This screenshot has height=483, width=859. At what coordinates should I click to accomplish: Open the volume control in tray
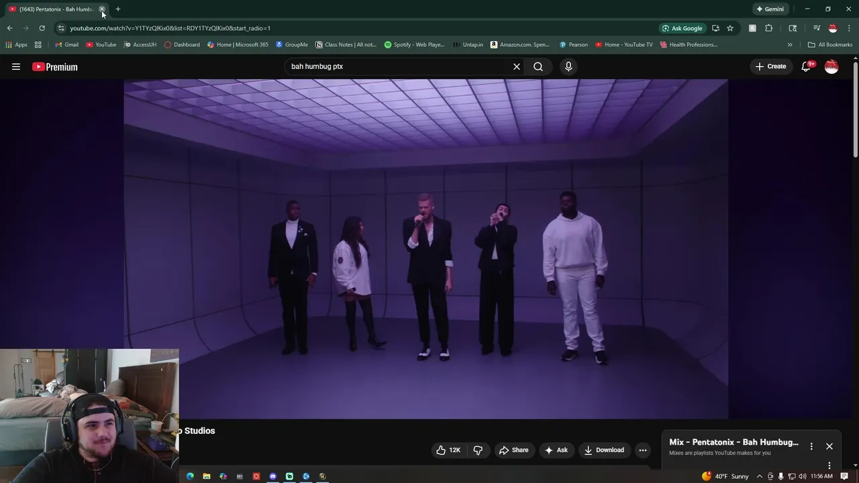[x=803, y=476]
